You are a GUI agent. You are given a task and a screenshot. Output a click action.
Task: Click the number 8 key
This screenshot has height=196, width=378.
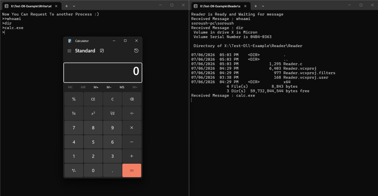(93, 128)
